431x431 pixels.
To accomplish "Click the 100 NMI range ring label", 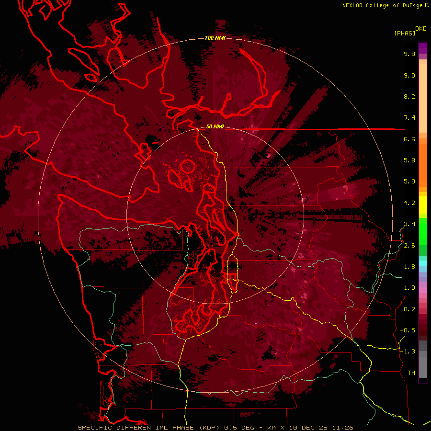I will coord(215,38).
